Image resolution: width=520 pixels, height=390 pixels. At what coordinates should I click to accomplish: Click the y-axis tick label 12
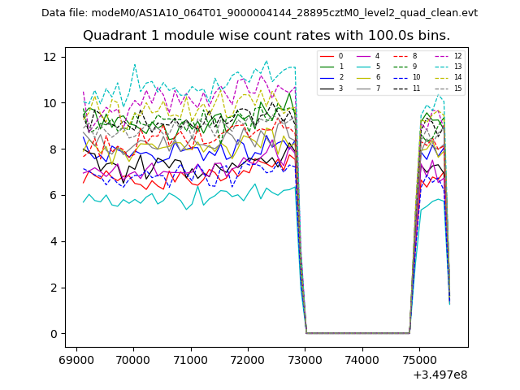50,57
